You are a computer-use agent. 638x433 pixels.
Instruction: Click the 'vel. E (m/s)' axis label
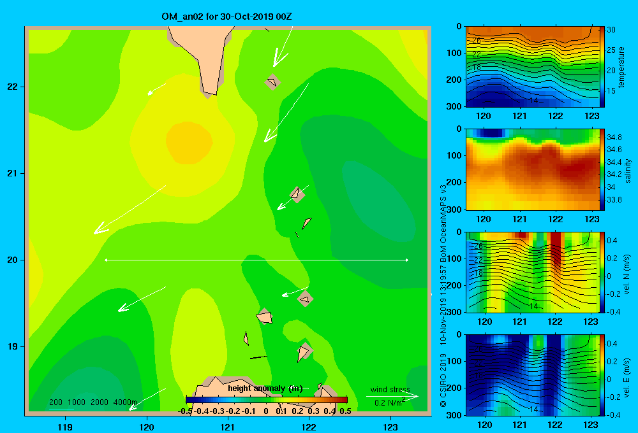click(x=627, y=377)
